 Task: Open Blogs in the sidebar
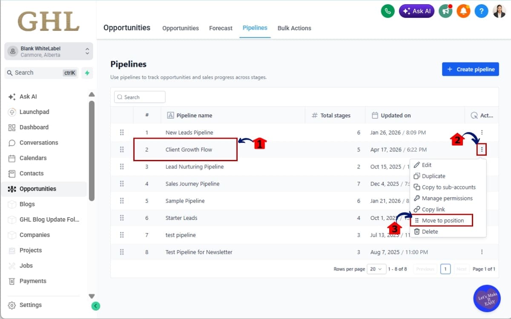[x=27, y=204]
